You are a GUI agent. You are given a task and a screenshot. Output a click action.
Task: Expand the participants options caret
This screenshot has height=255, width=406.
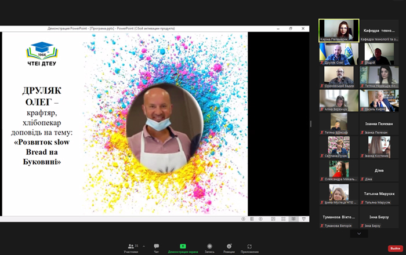(144, 246)
